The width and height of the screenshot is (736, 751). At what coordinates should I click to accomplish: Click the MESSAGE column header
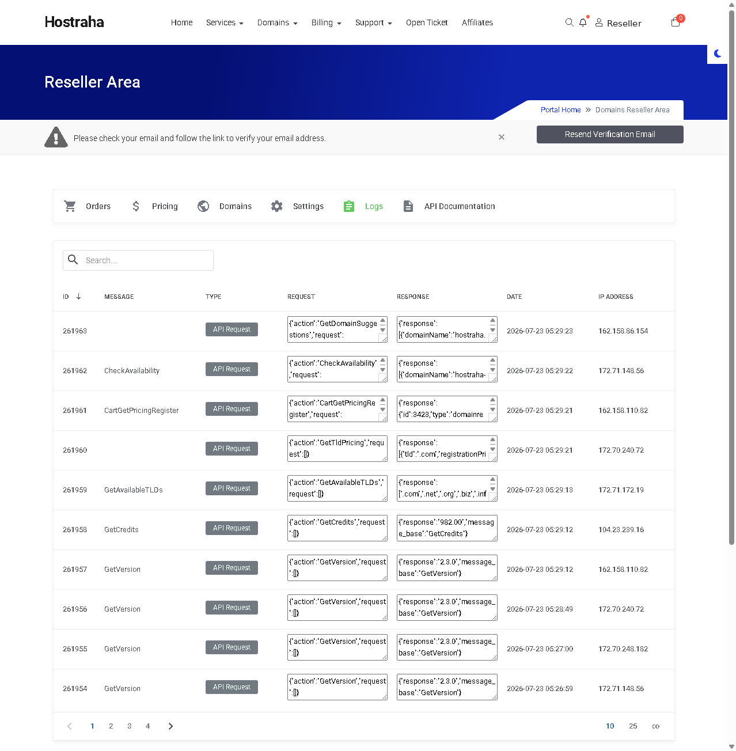coord(119,297)
